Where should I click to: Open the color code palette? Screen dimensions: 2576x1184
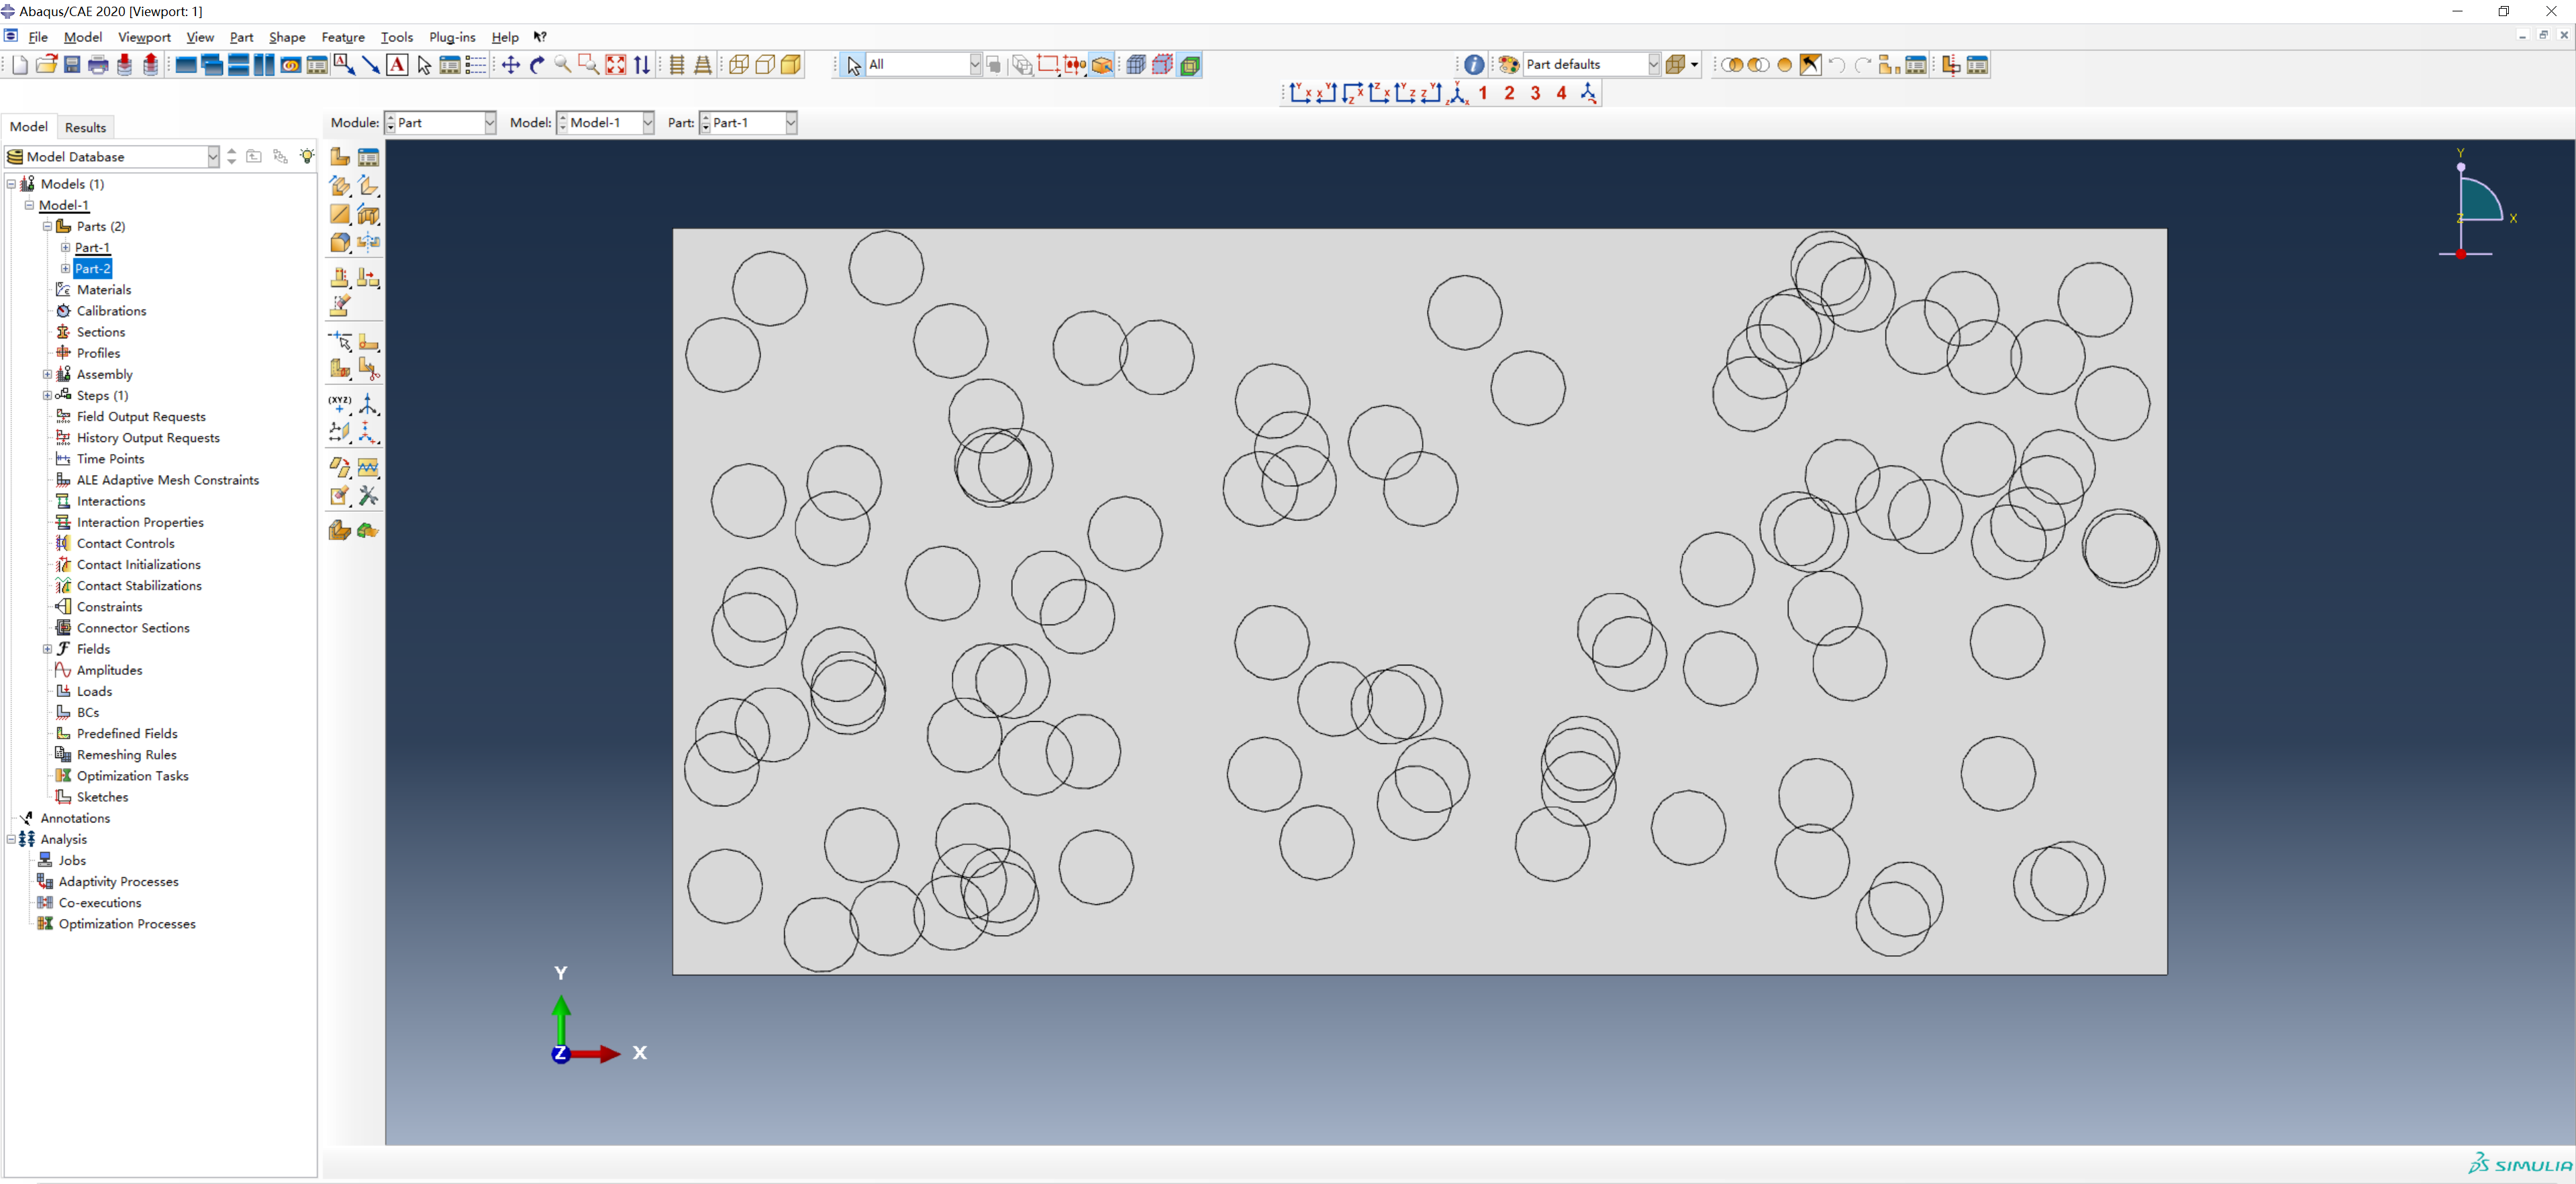click(x=1509, y=64)
